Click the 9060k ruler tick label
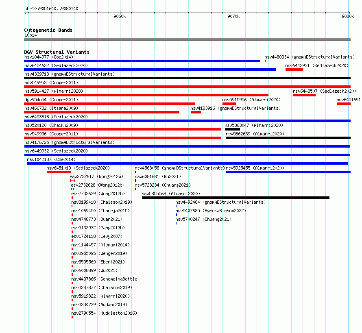The width and height of the screenshot is (362, 333). (x=120, y=16)
